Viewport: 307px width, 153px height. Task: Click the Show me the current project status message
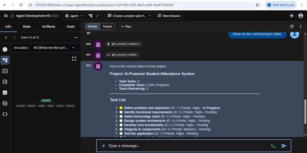257,34
